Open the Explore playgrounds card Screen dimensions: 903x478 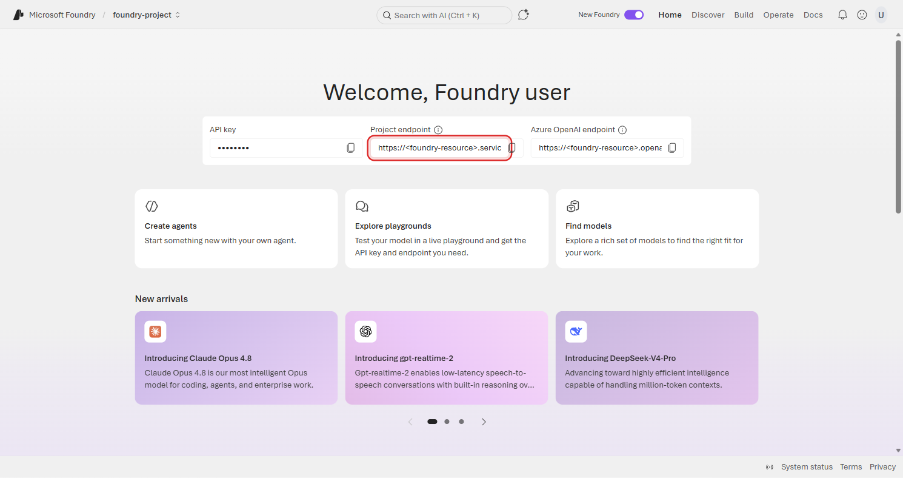(x=447, y=229)
